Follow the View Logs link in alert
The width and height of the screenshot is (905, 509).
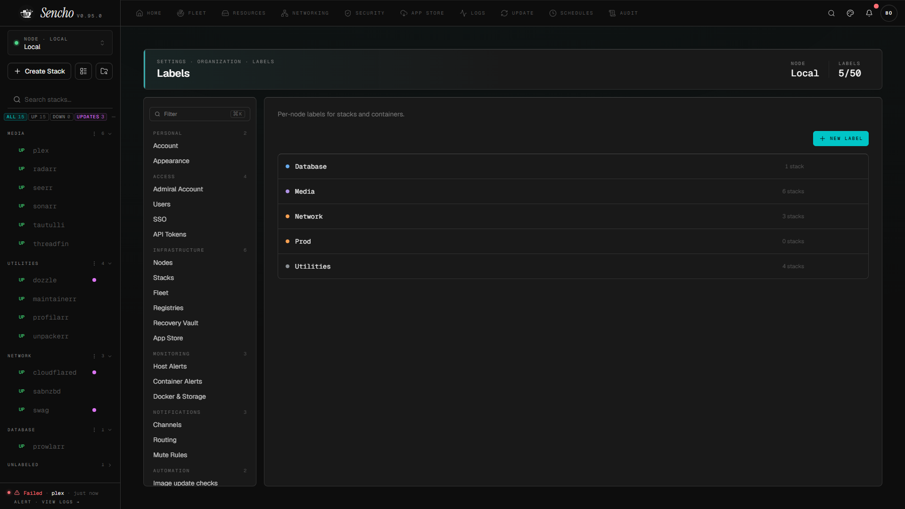pyautogui.click(x=61, y=502)
